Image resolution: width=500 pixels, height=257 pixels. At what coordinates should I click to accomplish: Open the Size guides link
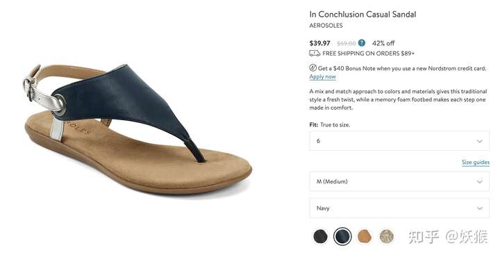tap(476, 163)
